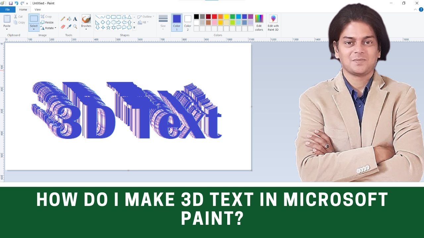Select the Pencil tool

(x=63, y=19)
